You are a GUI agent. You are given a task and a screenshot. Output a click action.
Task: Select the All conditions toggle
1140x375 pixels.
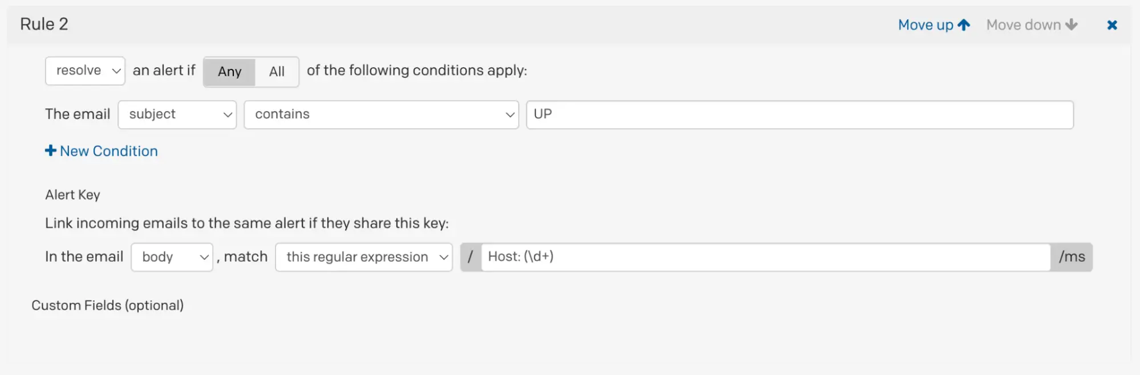coord(277,72)
